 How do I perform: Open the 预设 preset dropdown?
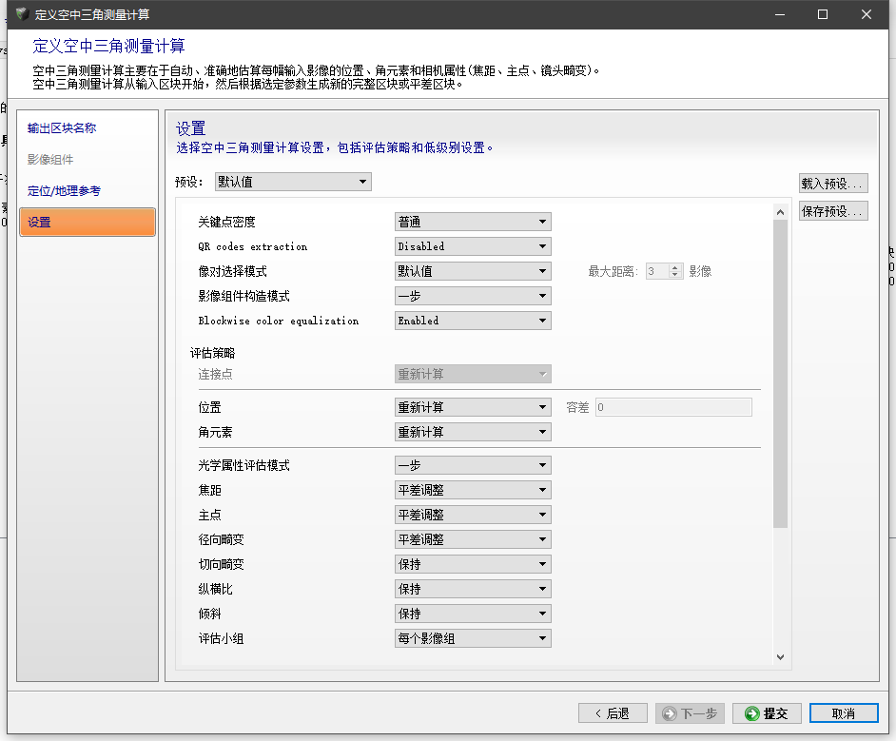click(292, 182)
